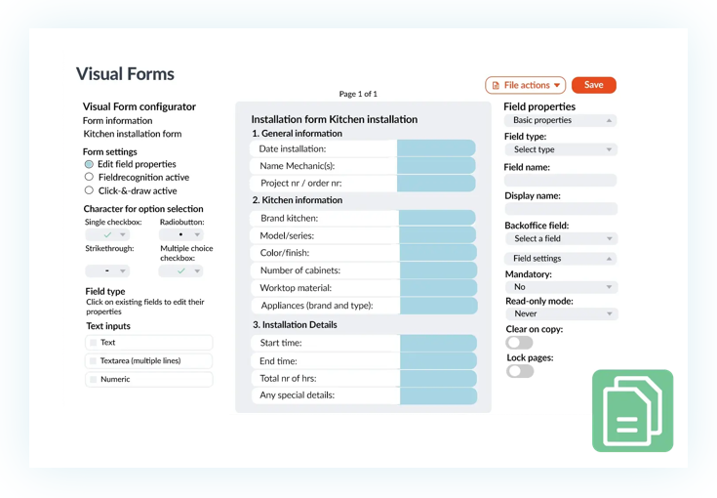
Task: Open the File actions menu
Action: tap(526, 86)
